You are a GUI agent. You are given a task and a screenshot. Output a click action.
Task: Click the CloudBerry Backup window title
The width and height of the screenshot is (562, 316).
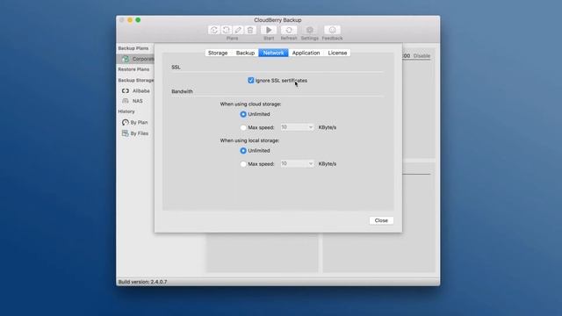pos(277,20)
